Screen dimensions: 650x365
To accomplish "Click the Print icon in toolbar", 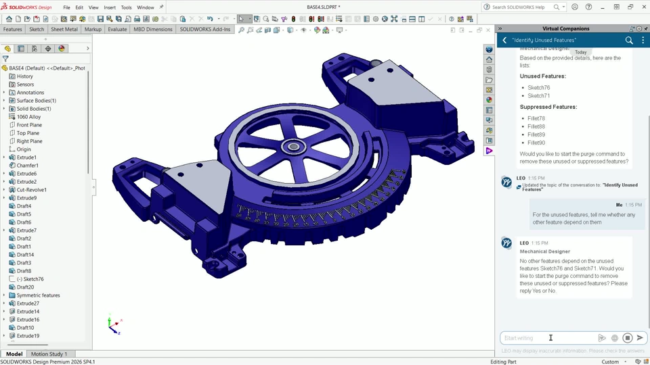I will [x=137, y=19].
